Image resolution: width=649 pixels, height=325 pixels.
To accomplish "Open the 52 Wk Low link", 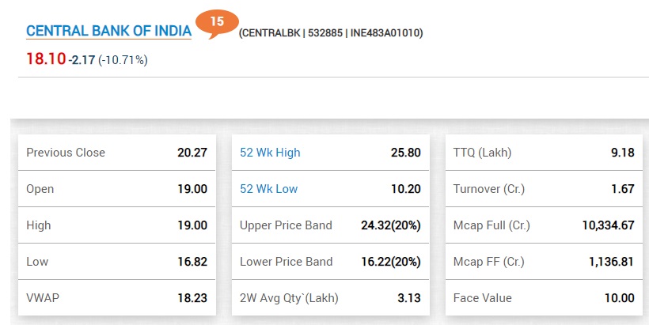I will click(x=268, y=189).
